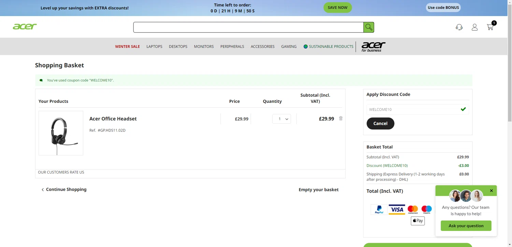The image size is (512, 247).
Task: Click the Discount (WELCOME10) label
Action: click(x=387, y=166)
